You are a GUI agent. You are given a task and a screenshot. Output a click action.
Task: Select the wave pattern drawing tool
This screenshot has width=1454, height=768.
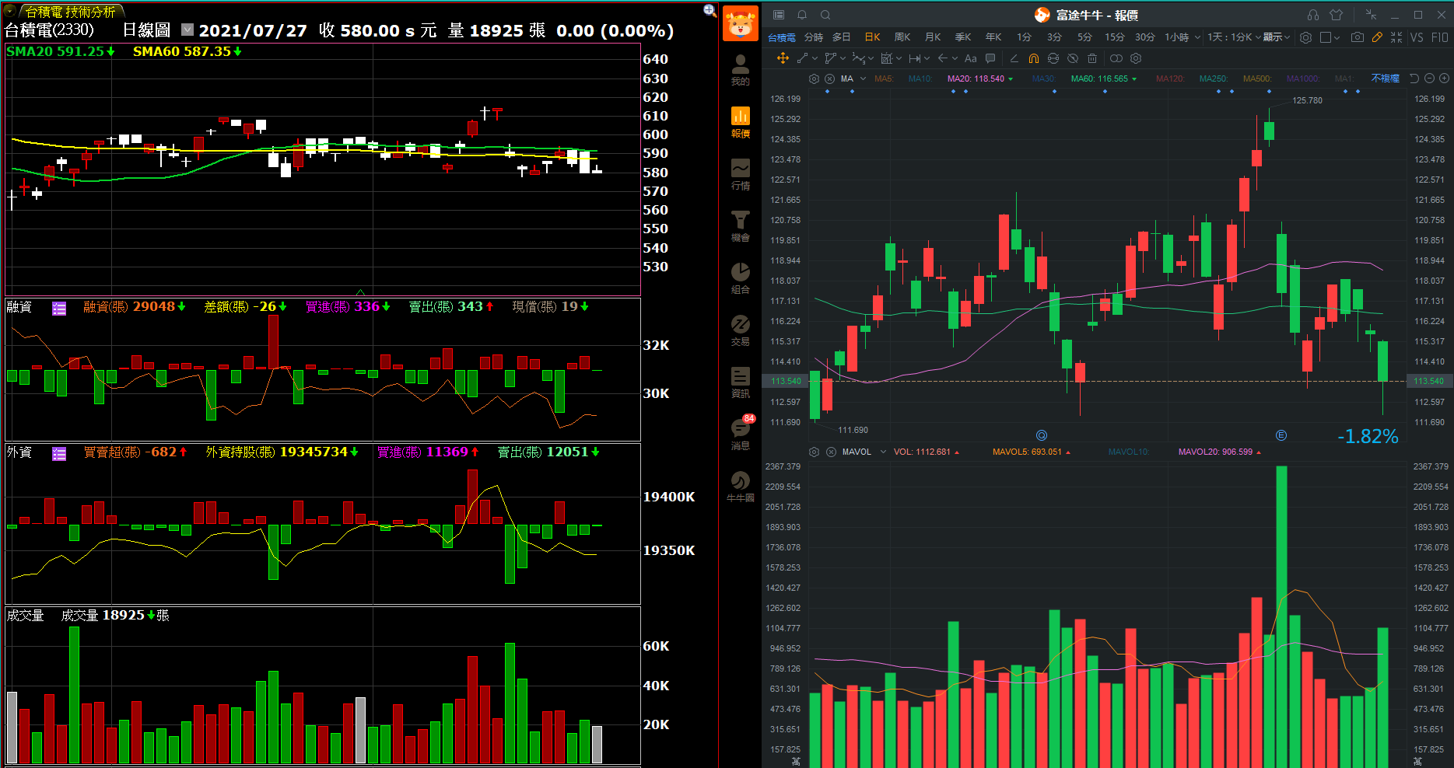(858, 58)
